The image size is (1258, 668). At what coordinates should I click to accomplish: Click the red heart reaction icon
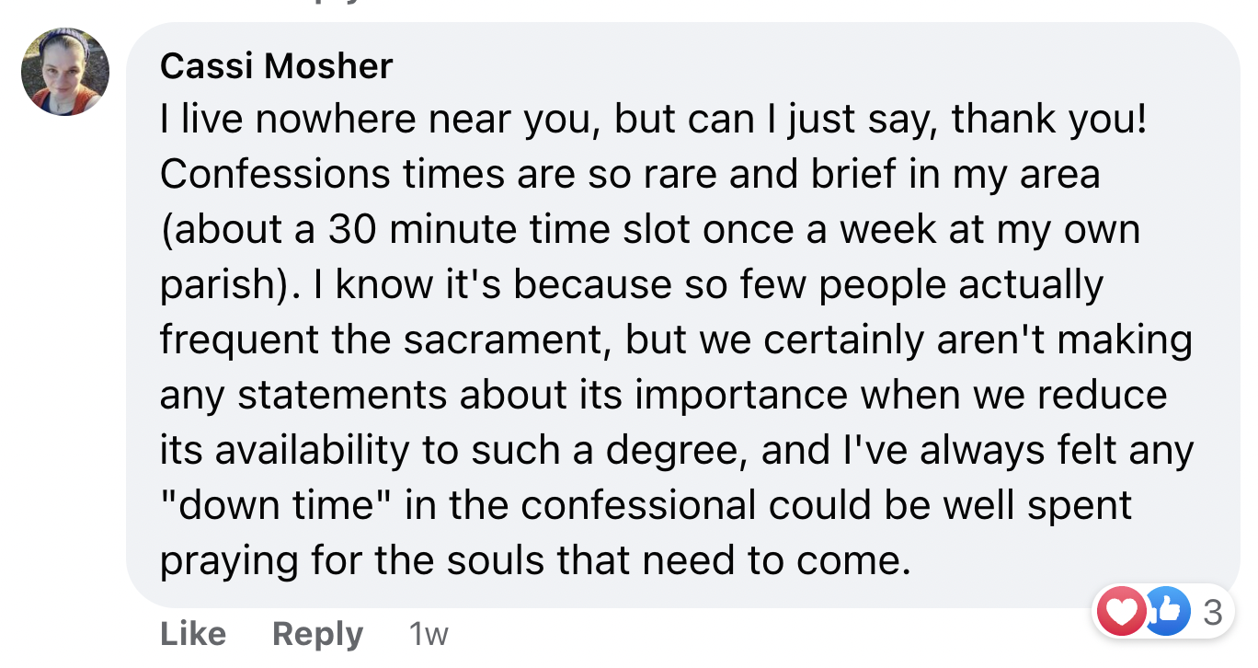[1121, 611]
